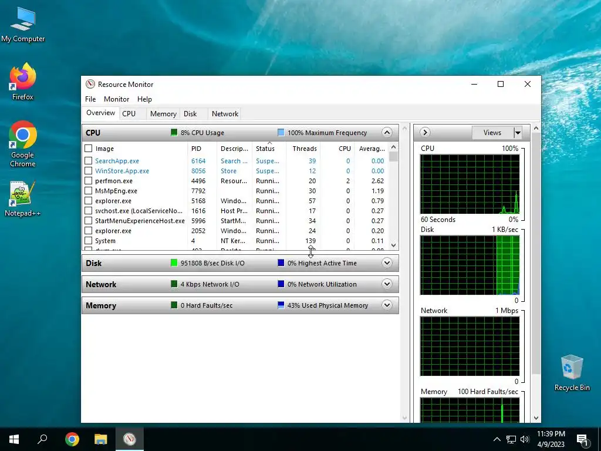Check the System process checkbox
This screenshot has height=451, width=601.
click(88, 240)
